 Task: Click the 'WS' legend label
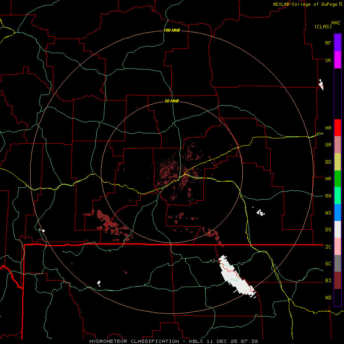[328, 213]
